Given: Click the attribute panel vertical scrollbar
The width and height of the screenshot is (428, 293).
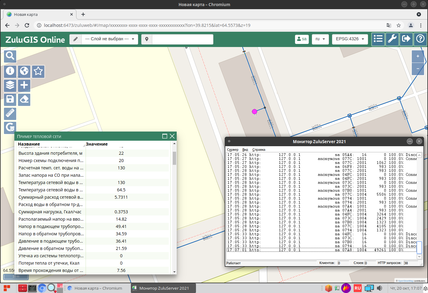Looking at the screenshot, I should point(174,158).
